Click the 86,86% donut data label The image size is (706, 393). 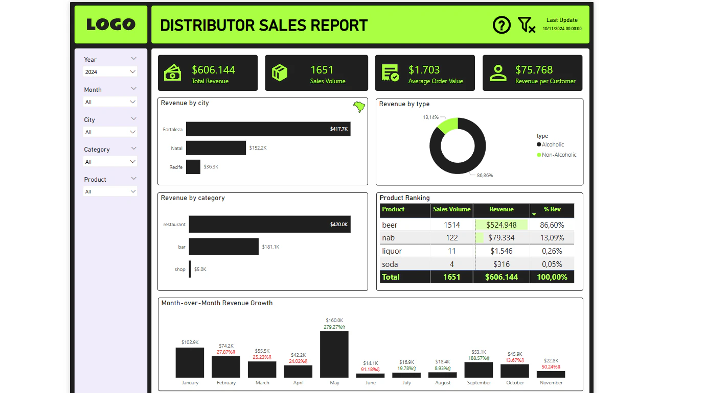click(485, 176)
